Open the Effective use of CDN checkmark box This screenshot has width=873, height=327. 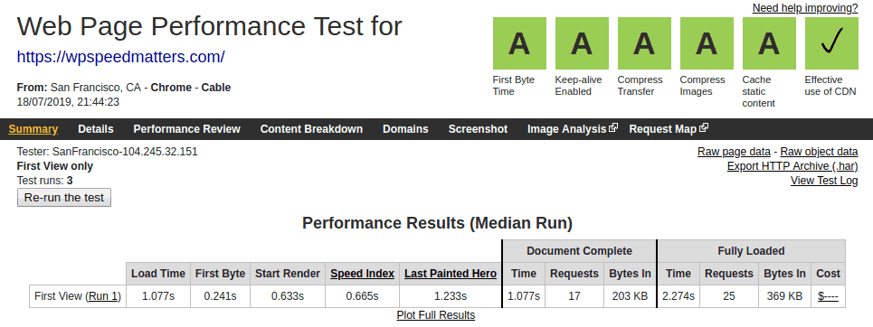coord(831,43)
